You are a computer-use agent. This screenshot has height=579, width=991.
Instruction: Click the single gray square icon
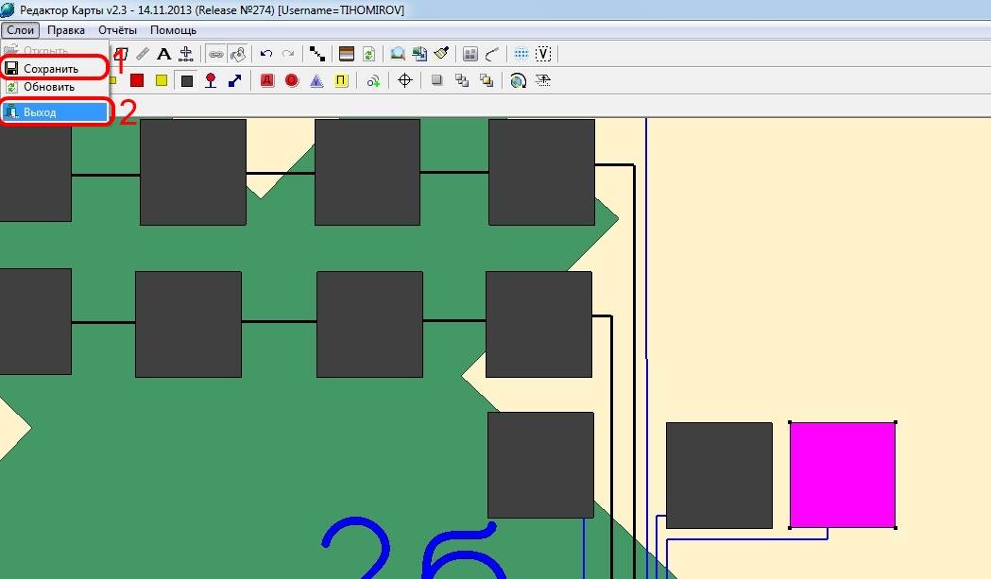click(436, 80)
